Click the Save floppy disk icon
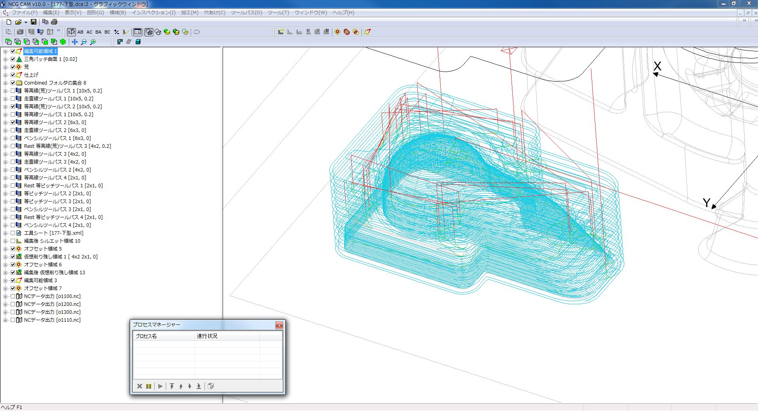Screen dimensions: 758x411 tap(34, 22)
